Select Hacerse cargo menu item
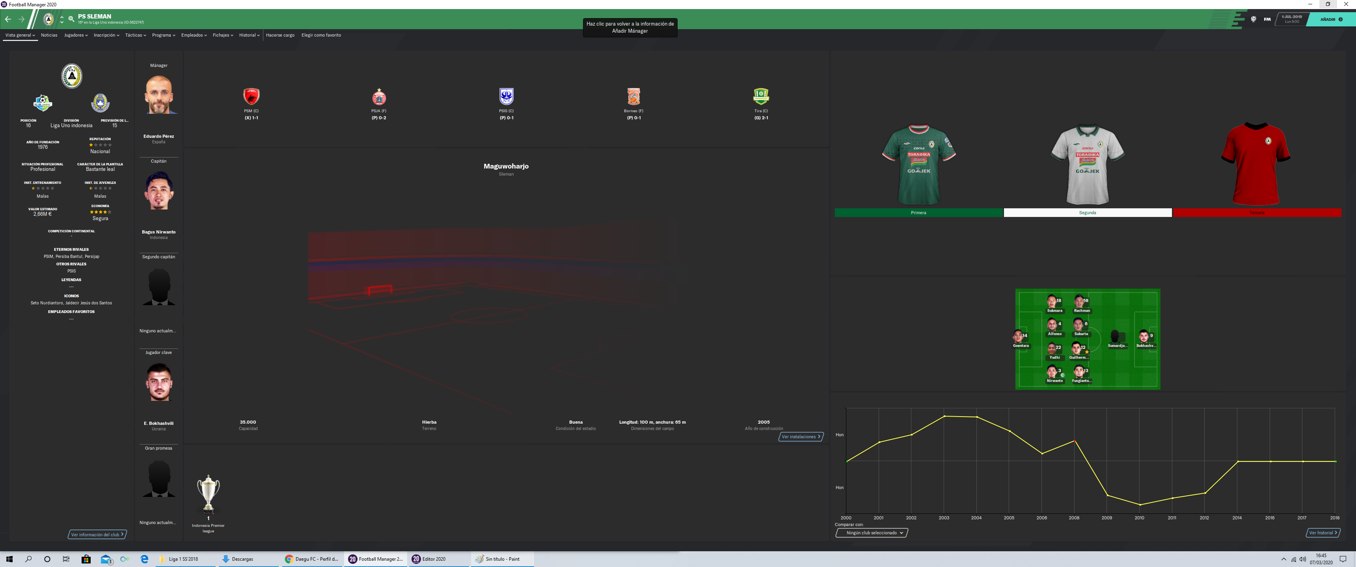Screen dimensions: 1356x567 click(x=280, y=35)
